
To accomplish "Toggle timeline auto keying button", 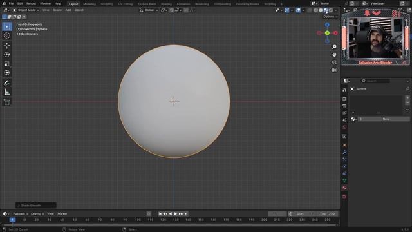I will click(x=149, y=214).
